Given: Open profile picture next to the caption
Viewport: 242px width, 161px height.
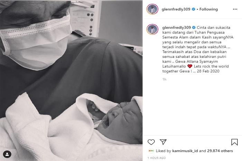Looking at the screenshot, I should coord(152,29).
